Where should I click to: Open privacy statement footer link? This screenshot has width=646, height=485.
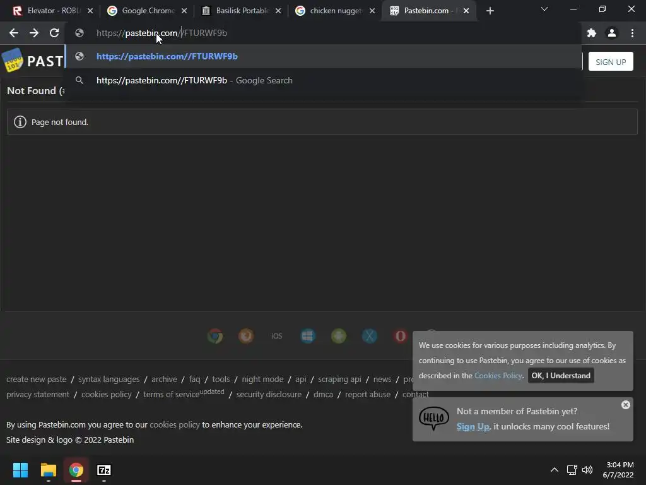coord(38,395)
